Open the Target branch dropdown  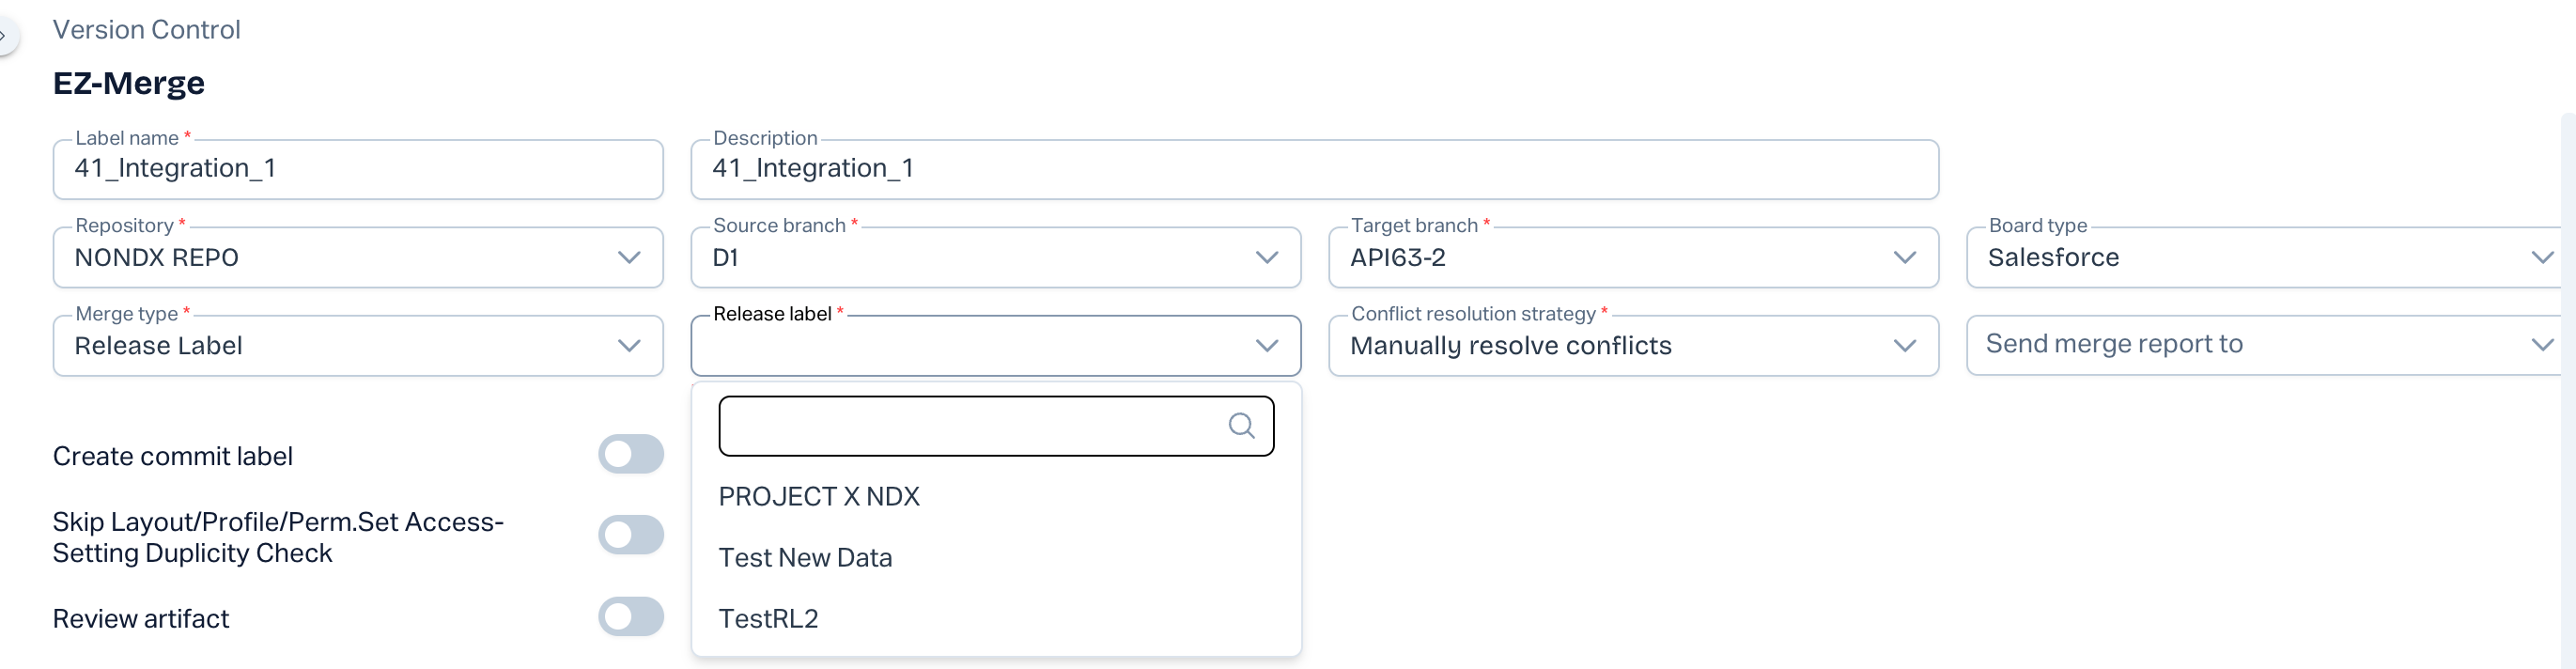pos(1632,258)
